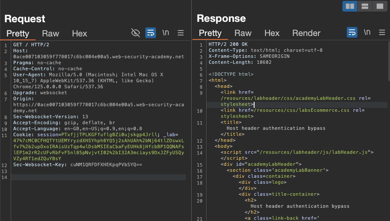The height and width of the screenshot is (221, 390).
Task: Open the Response panel hamburger menu
Action: pyautogui.click(x=382, y=33)
